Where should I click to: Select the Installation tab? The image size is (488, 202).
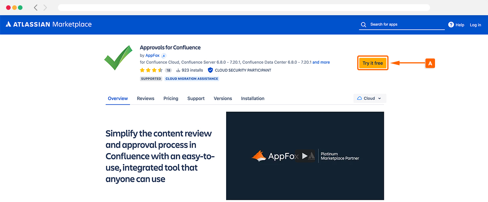(252, 98)
